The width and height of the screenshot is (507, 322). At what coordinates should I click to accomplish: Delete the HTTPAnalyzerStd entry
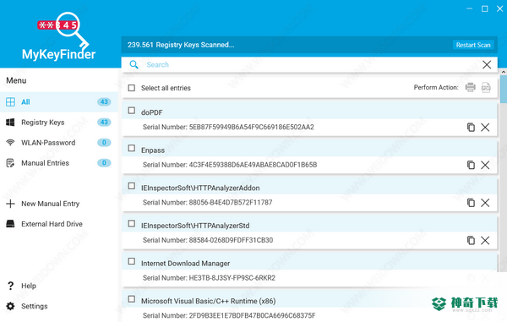[x=485, y=240]
